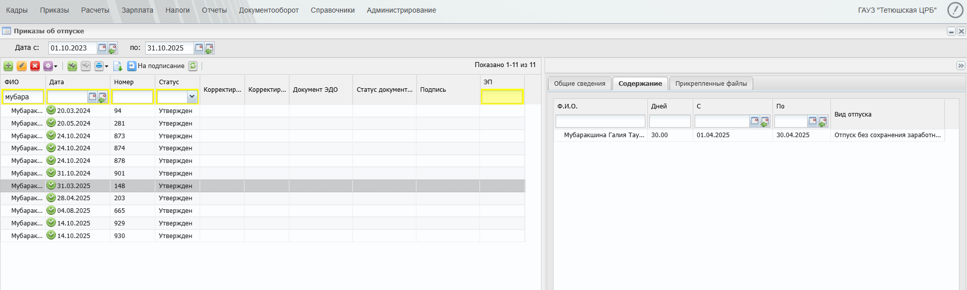Select order row numbered 930
This screenshot has width=967, height=290.
(x=263, y=236)
